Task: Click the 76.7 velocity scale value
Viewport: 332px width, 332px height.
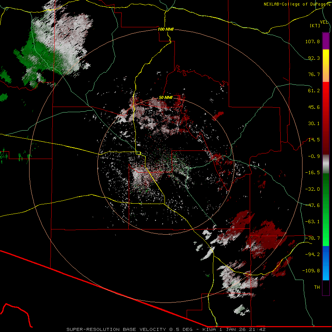Action: point(314,74)
